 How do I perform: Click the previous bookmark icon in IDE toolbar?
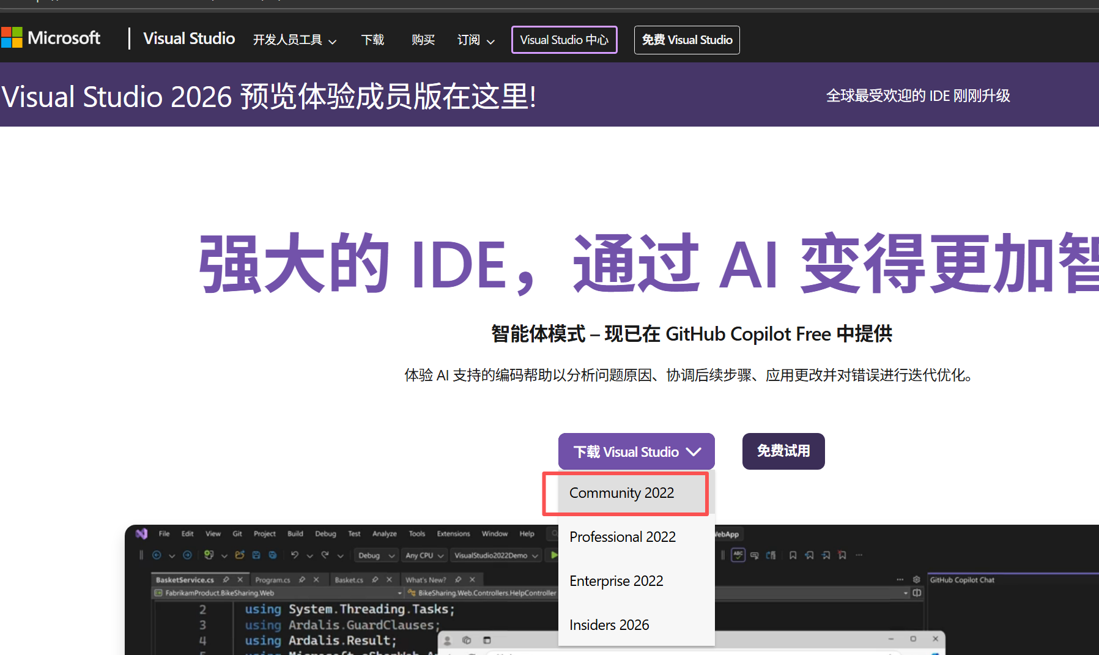coord(809,555)
